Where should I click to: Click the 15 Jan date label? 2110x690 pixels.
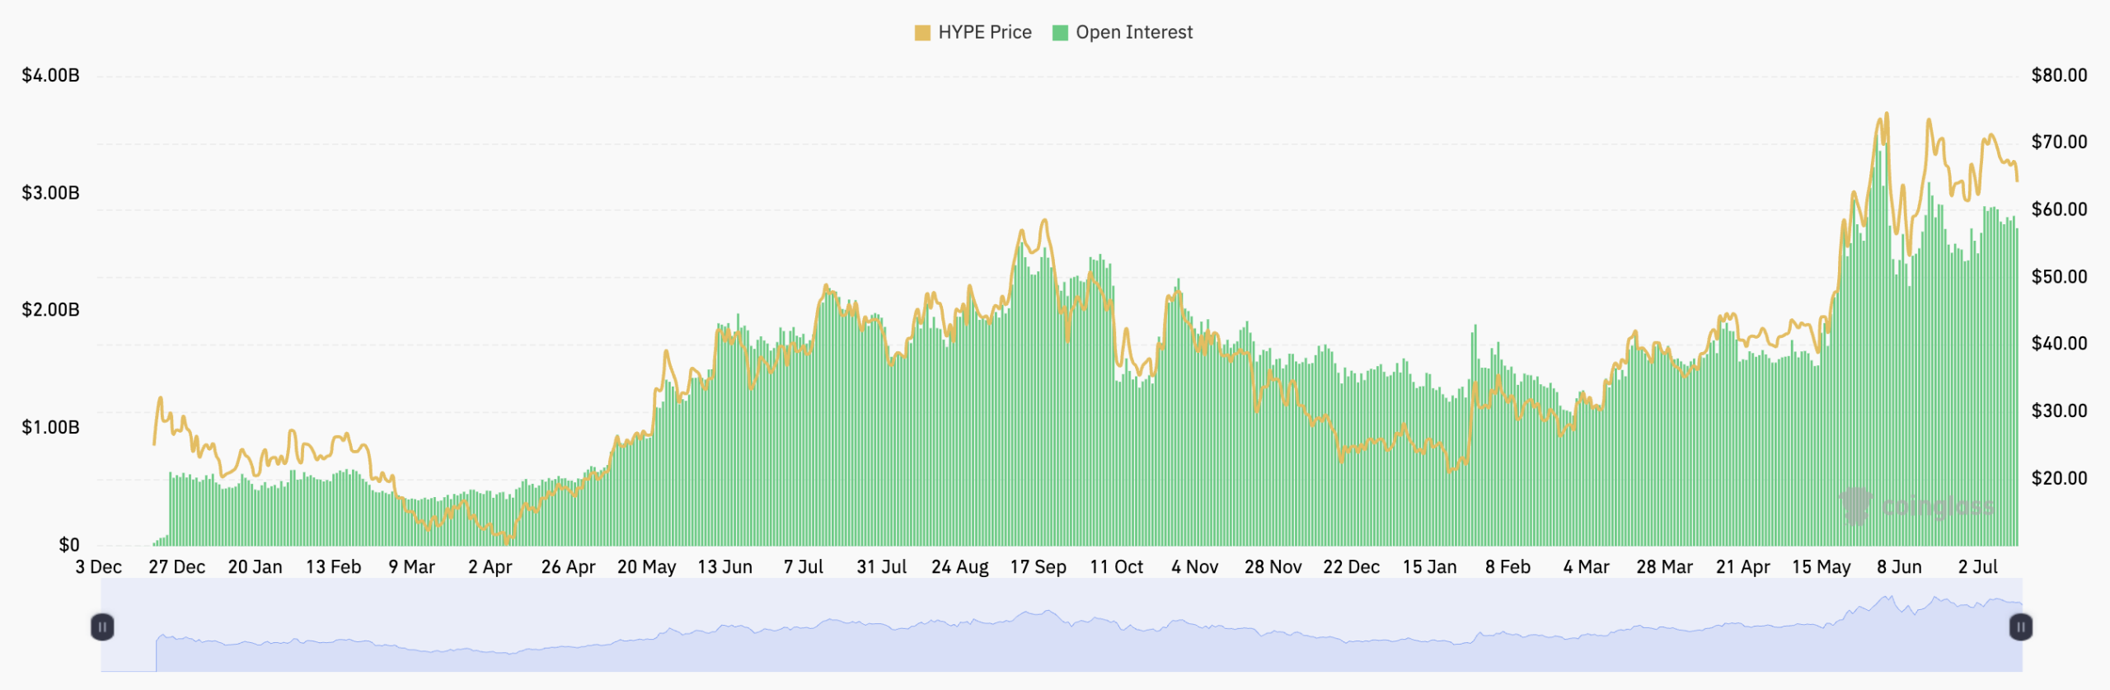click(1429, 567)
